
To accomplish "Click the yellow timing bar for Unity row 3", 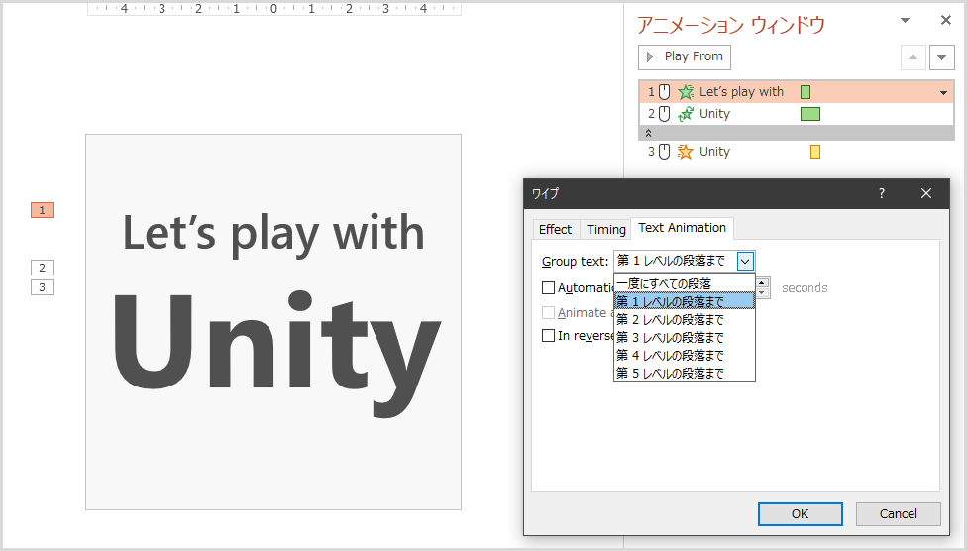I will coord(815,152).
